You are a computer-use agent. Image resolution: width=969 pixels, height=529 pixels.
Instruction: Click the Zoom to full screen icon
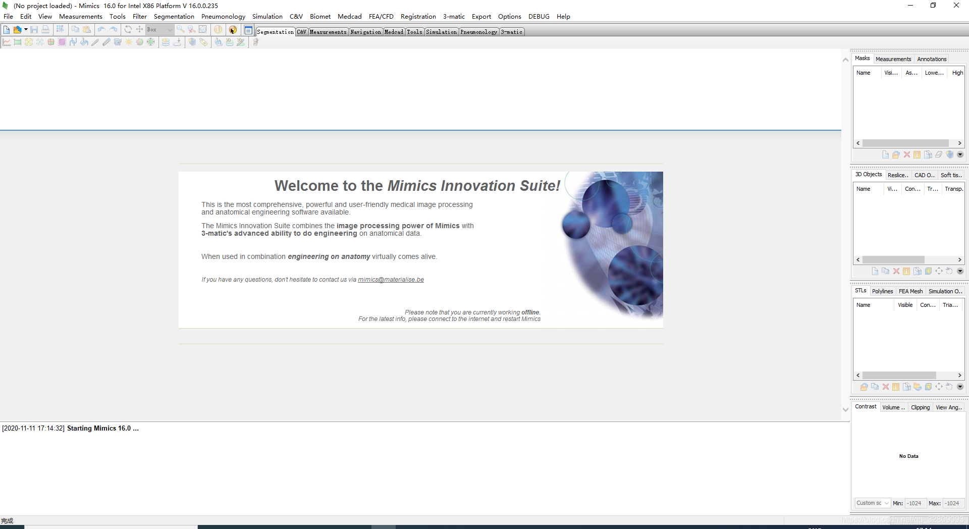203,30
